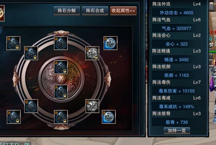216x145 pixels.
Task: Select the bottom stone slot on outer ring
Action: (61, 117)
